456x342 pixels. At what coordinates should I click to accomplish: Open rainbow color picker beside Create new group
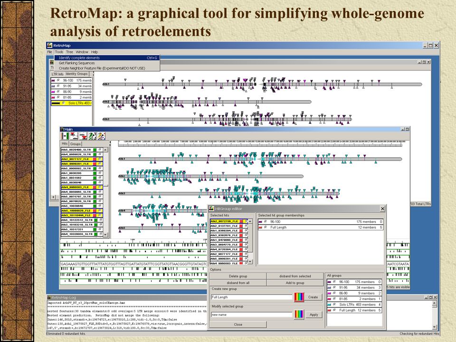(x=299, y=297)
